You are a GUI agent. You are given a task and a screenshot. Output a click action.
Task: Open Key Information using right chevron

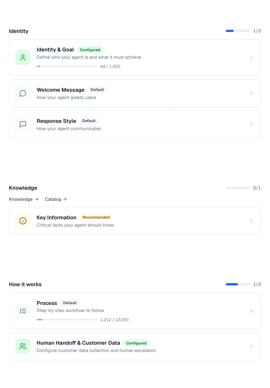[251, 221]
